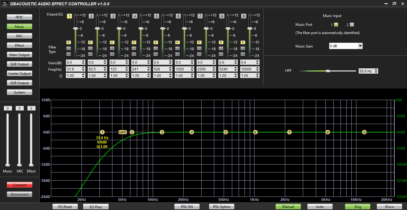
Task: Enable Music Port 1 checkbox
Action: coord(336,25)
